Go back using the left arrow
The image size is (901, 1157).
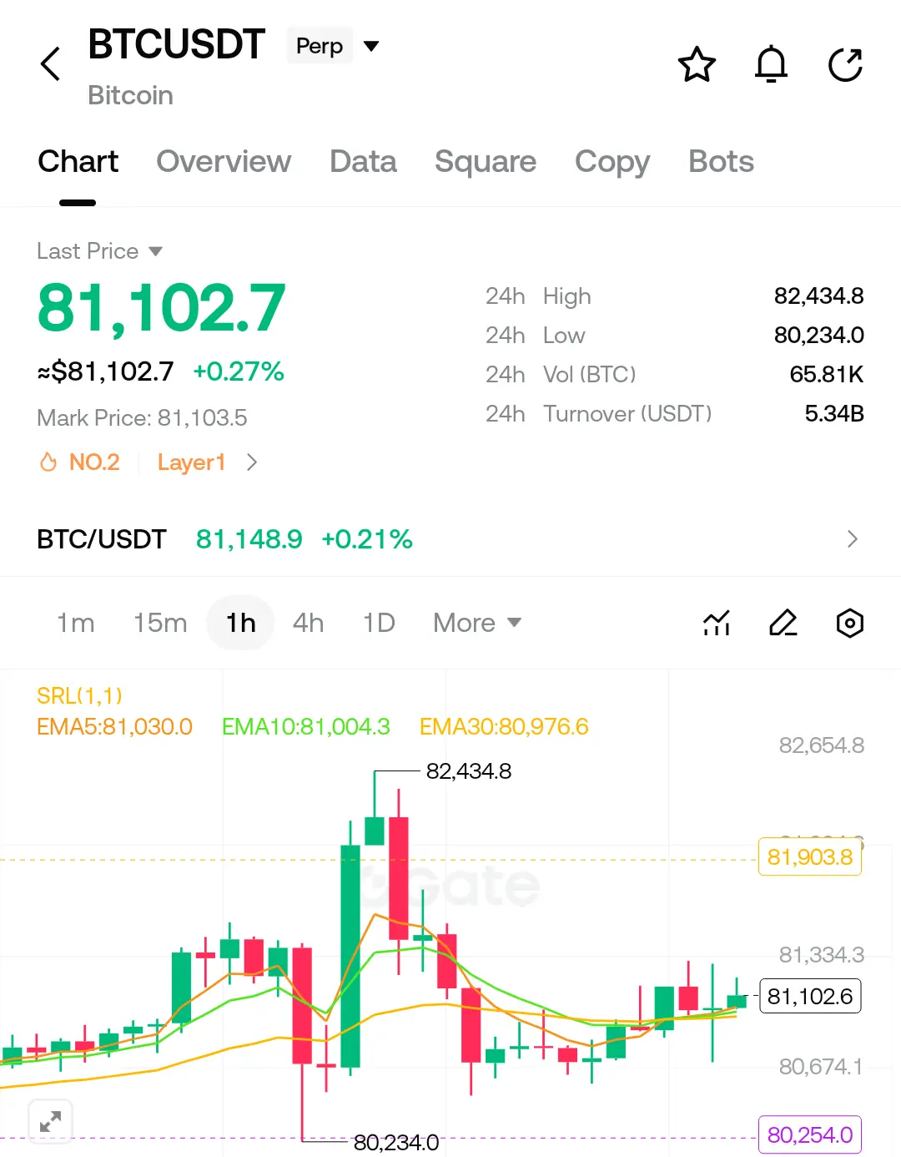click(x=51, y=63)
